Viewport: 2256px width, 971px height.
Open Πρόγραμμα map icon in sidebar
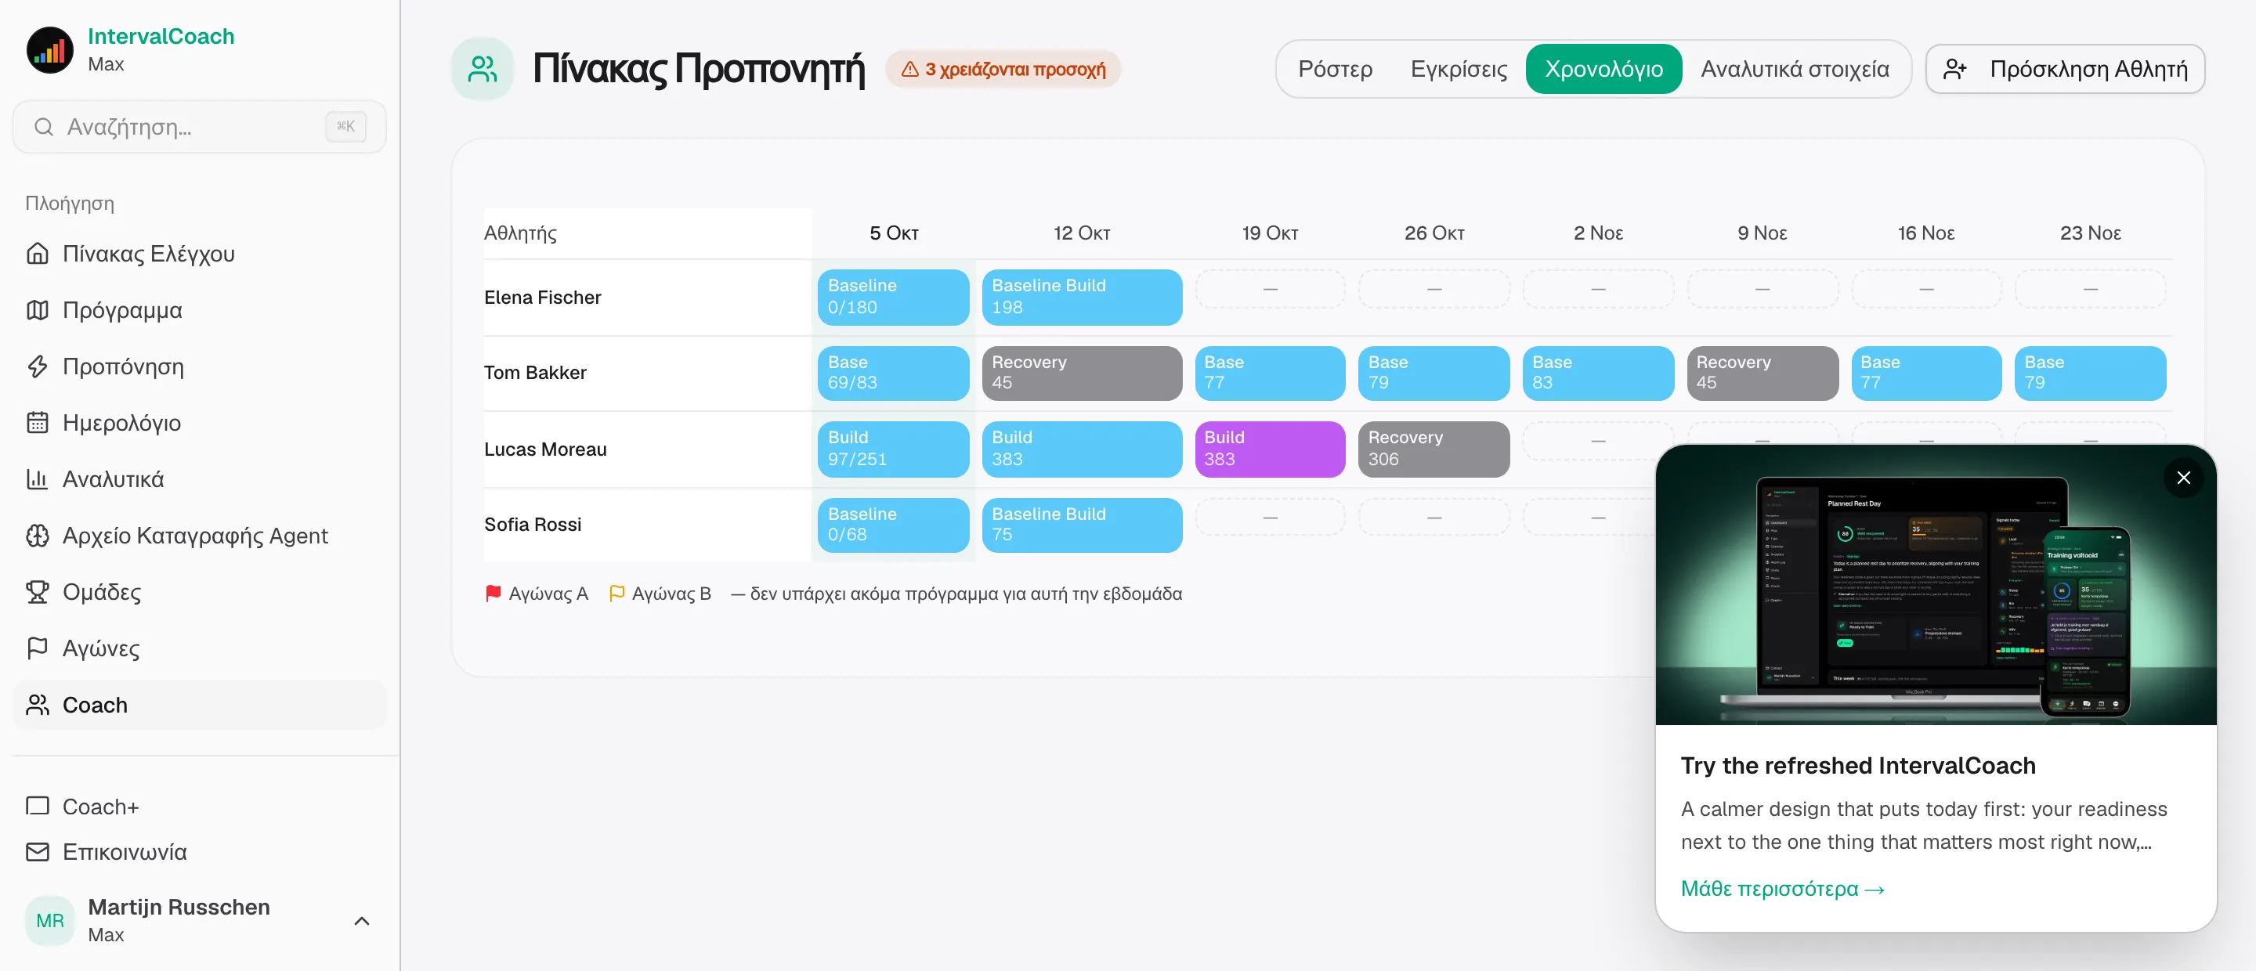[38, 310]
